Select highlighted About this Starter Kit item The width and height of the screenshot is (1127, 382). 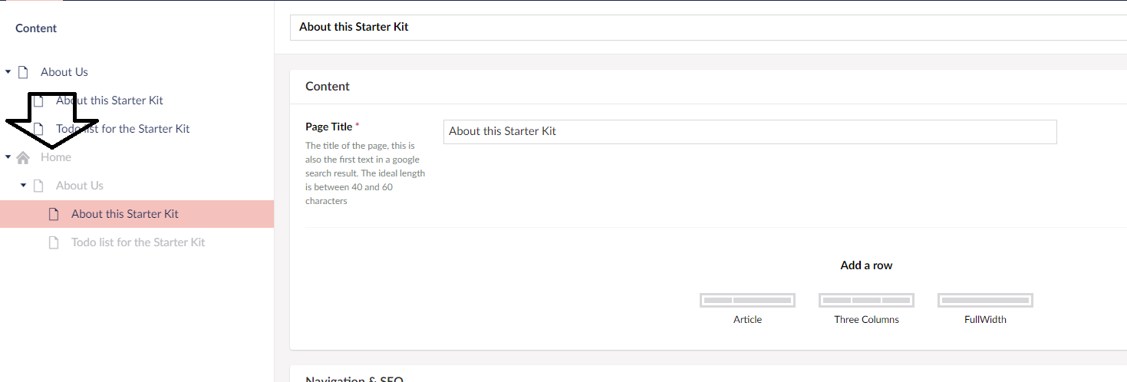click(x=125, y=214)
